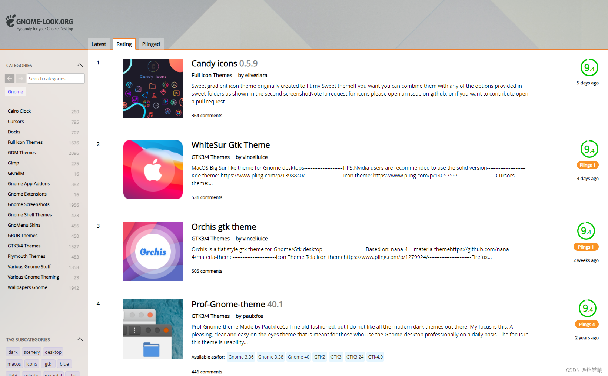The height and width of the screenshot is (376, 608).
Task: Open Docks category
Action: pyautogui.click(x=14, y=132)
